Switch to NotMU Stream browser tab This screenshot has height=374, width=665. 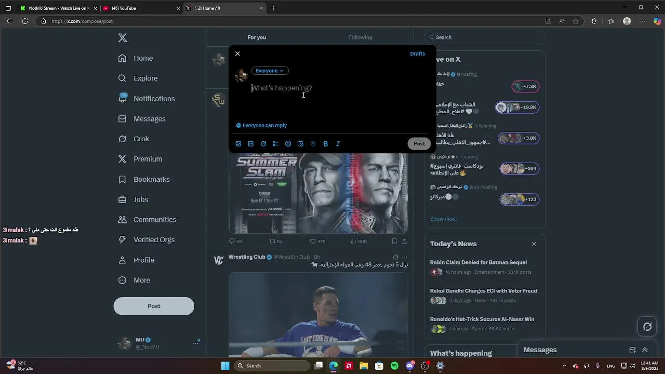pyautogui.click(x=58, y=8)
